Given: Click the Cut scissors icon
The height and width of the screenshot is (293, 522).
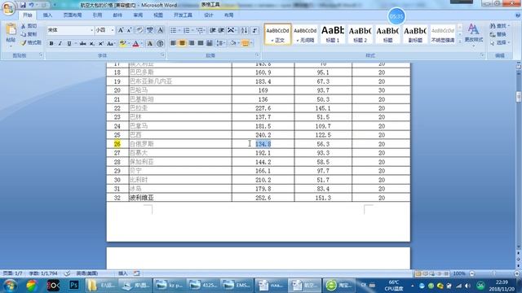Looking at the screenshot, I should [24, 26].
